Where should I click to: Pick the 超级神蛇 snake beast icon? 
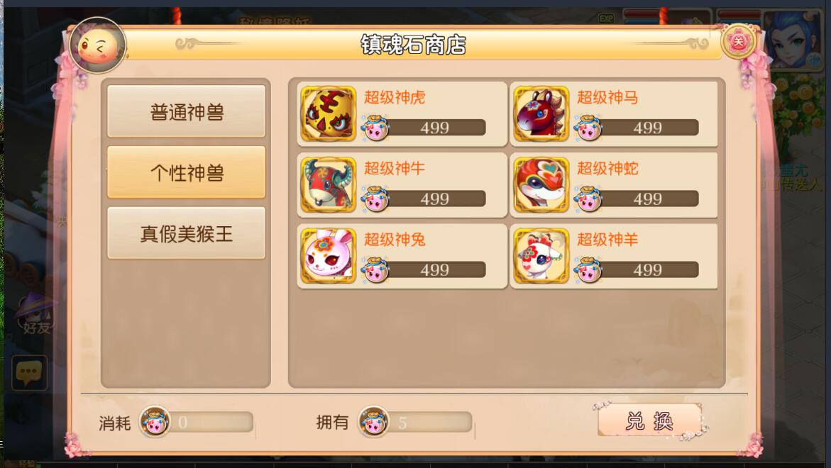[541, 185]
